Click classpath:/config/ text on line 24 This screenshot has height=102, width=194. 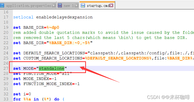(144, 53)
